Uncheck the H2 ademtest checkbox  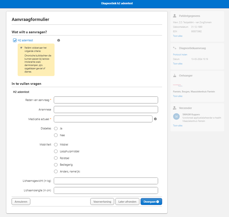coord(15,40)
